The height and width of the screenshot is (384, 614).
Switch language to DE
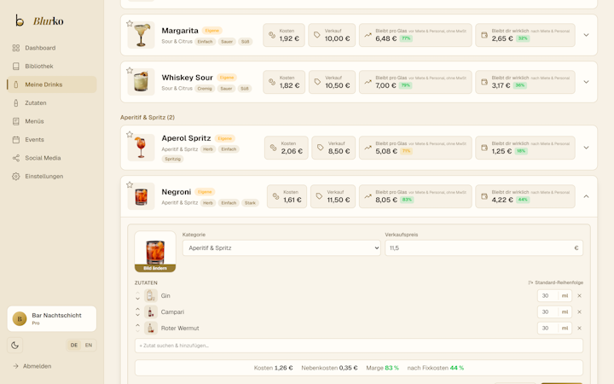point(74,346)
